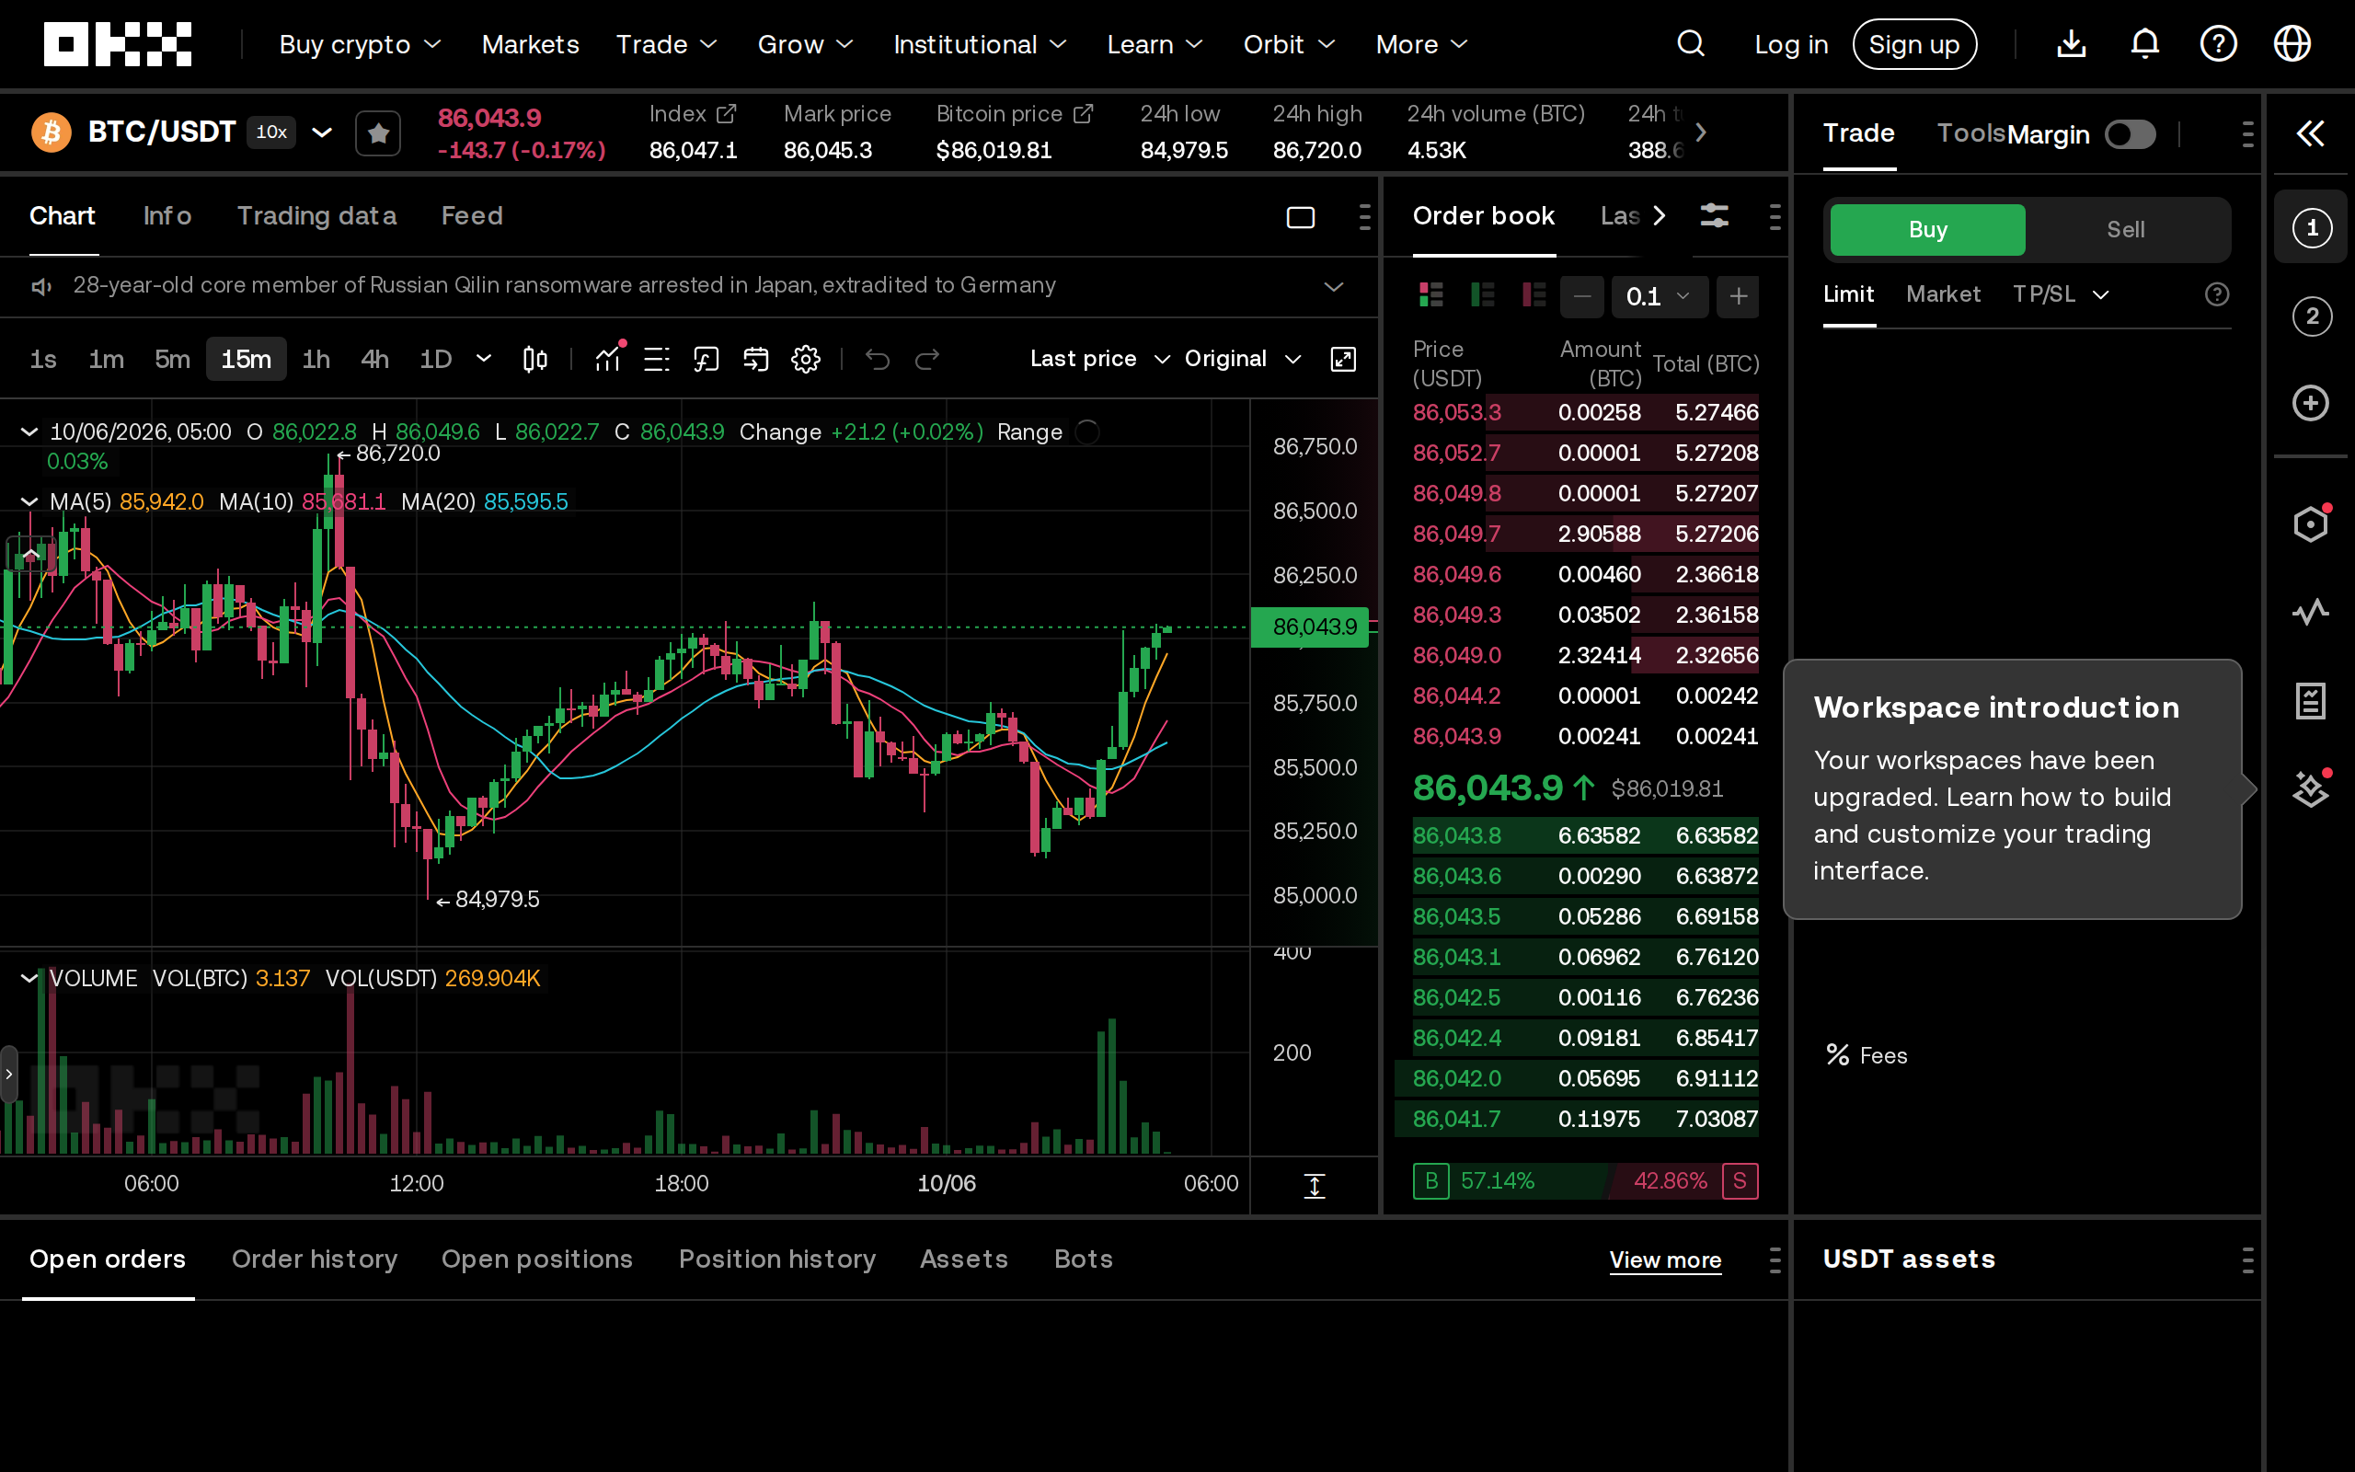The height and width of the screenshot is (1472, 2355).
Task: Click the Sign up button
Action: click(1914, 45)
